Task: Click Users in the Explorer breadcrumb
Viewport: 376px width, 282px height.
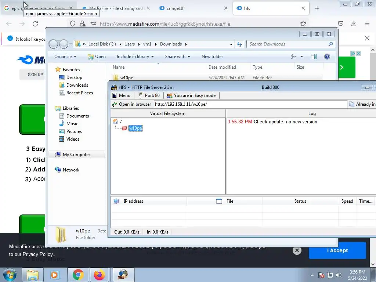Action: tap(130, 44)
